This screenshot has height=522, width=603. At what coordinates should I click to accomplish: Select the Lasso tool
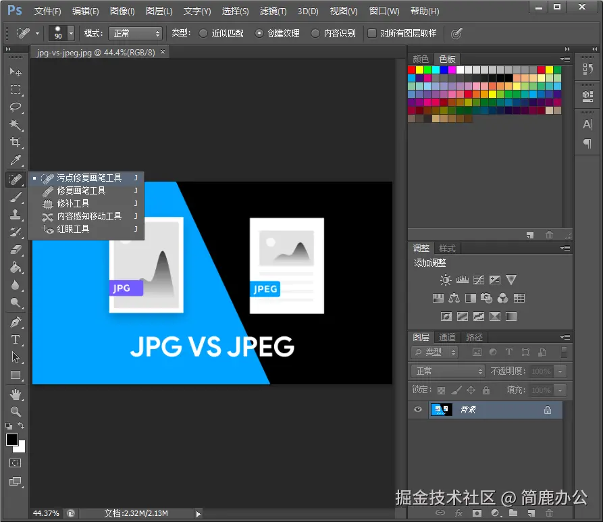(16, 107)
